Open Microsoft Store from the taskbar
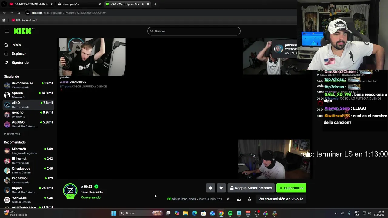This screenshot has width=388, height=218. point(203,213)
